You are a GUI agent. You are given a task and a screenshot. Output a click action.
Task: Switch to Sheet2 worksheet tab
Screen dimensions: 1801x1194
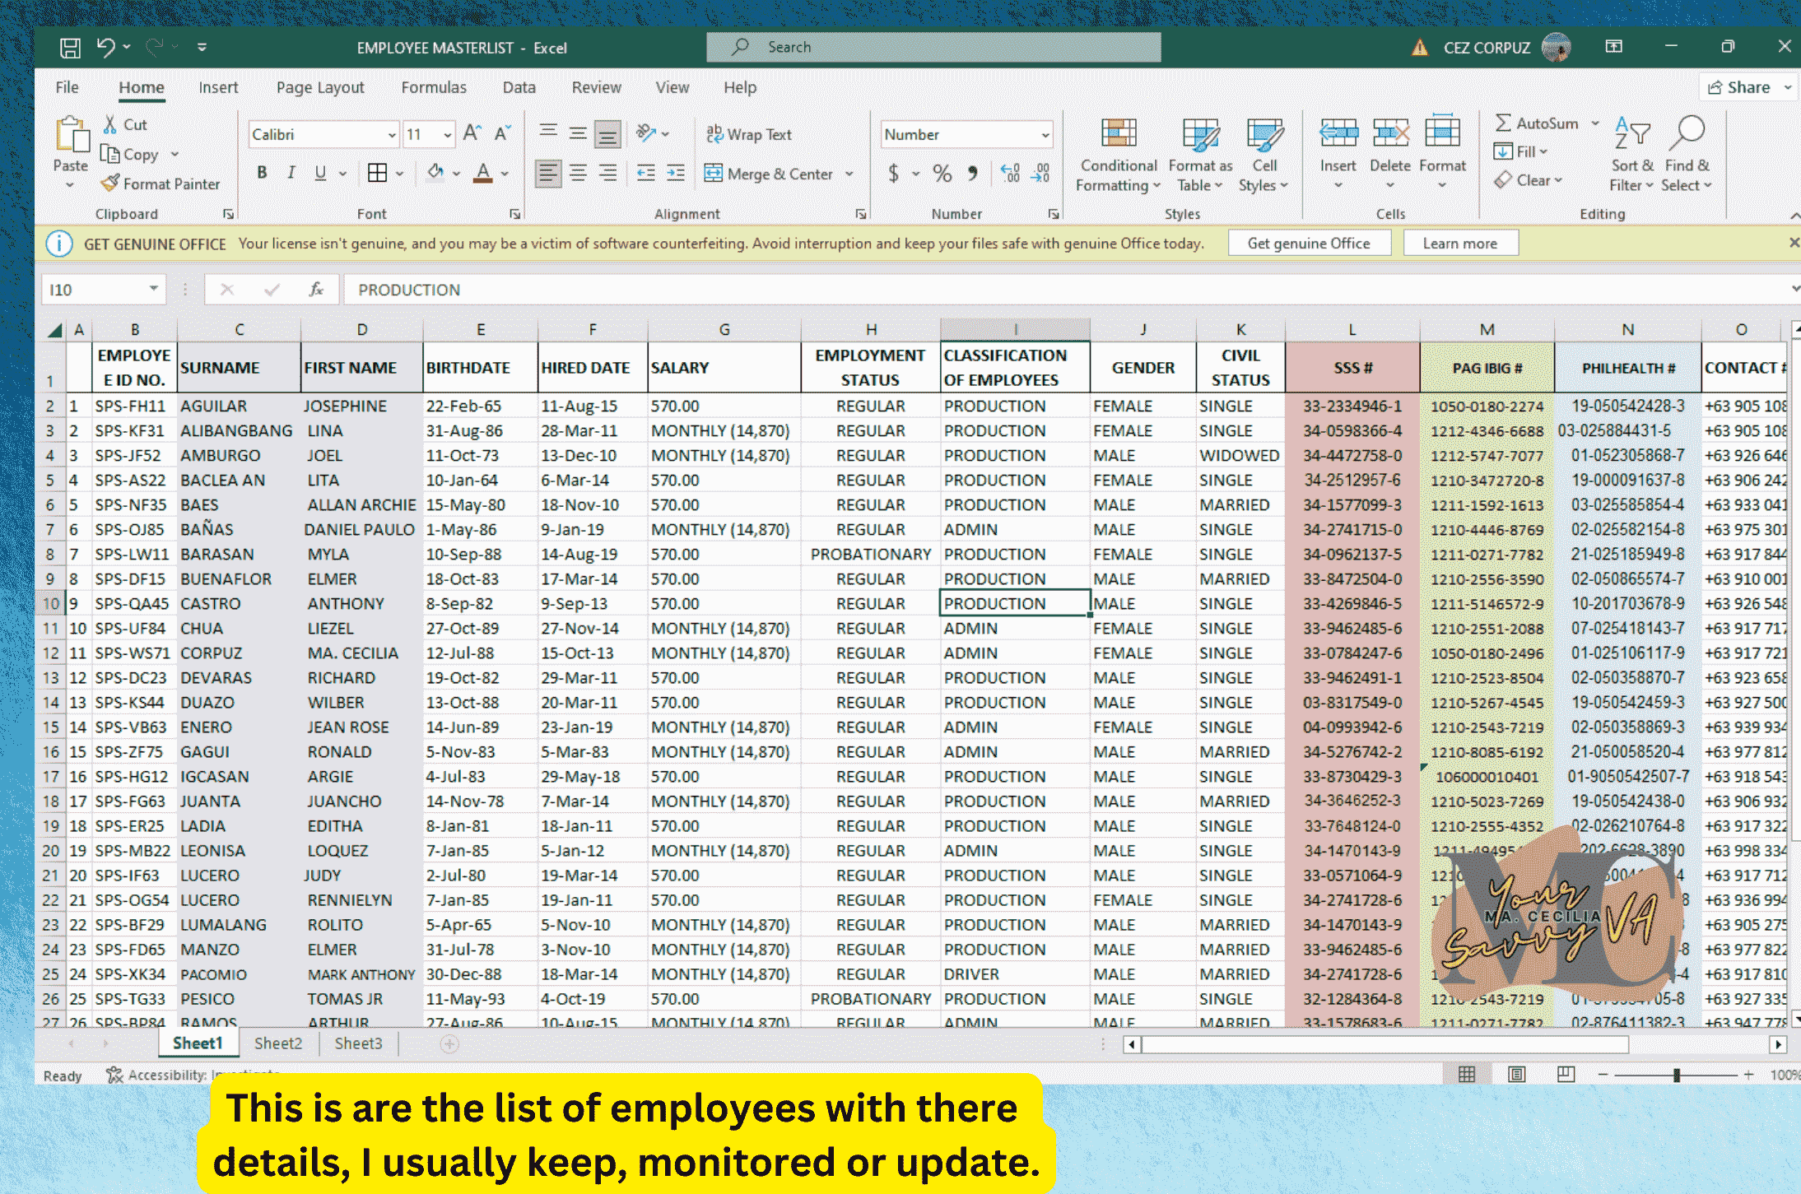[278, 1043]
